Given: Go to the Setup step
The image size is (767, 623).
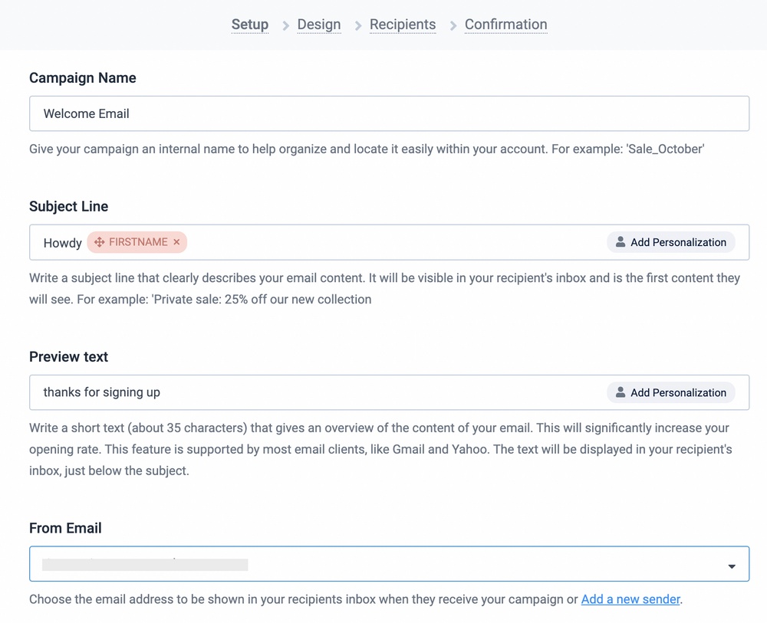Looking at the screenshot, I should click(x=250, y=25).
